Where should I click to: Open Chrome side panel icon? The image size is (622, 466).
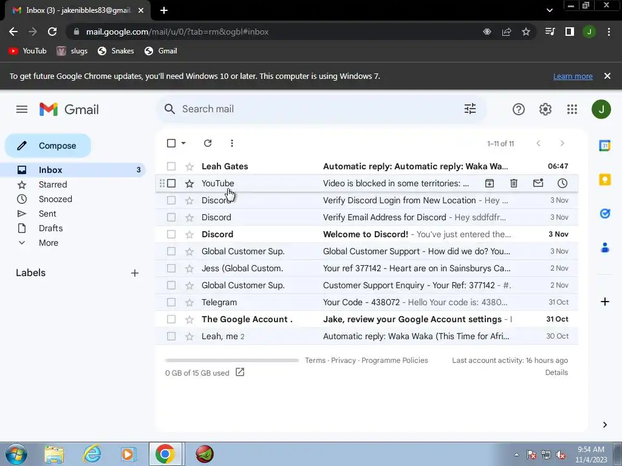point(570,32)
